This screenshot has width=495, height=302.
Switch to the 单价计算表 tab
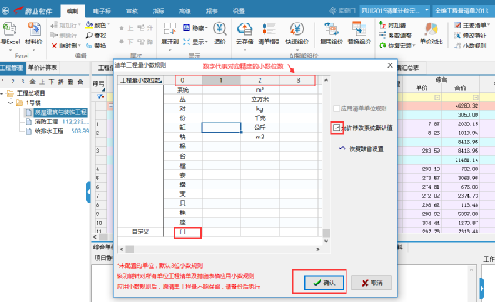coord(43,68)
